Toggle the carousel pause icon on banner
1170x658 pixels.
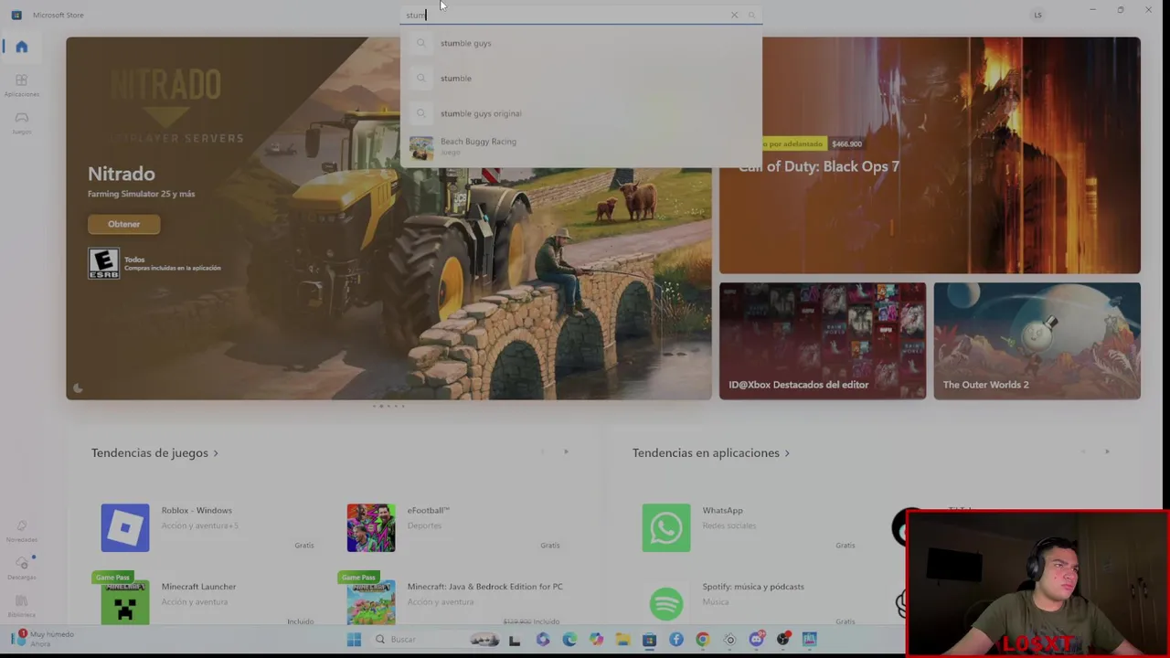click(x=78, y=388)
